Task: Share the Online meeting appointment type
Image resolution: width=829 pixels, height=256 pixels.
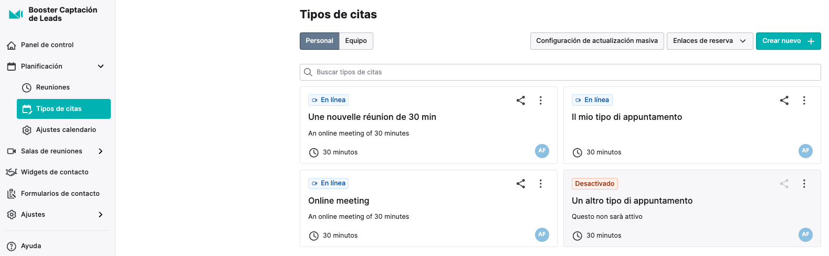Action: coord(521,184)
